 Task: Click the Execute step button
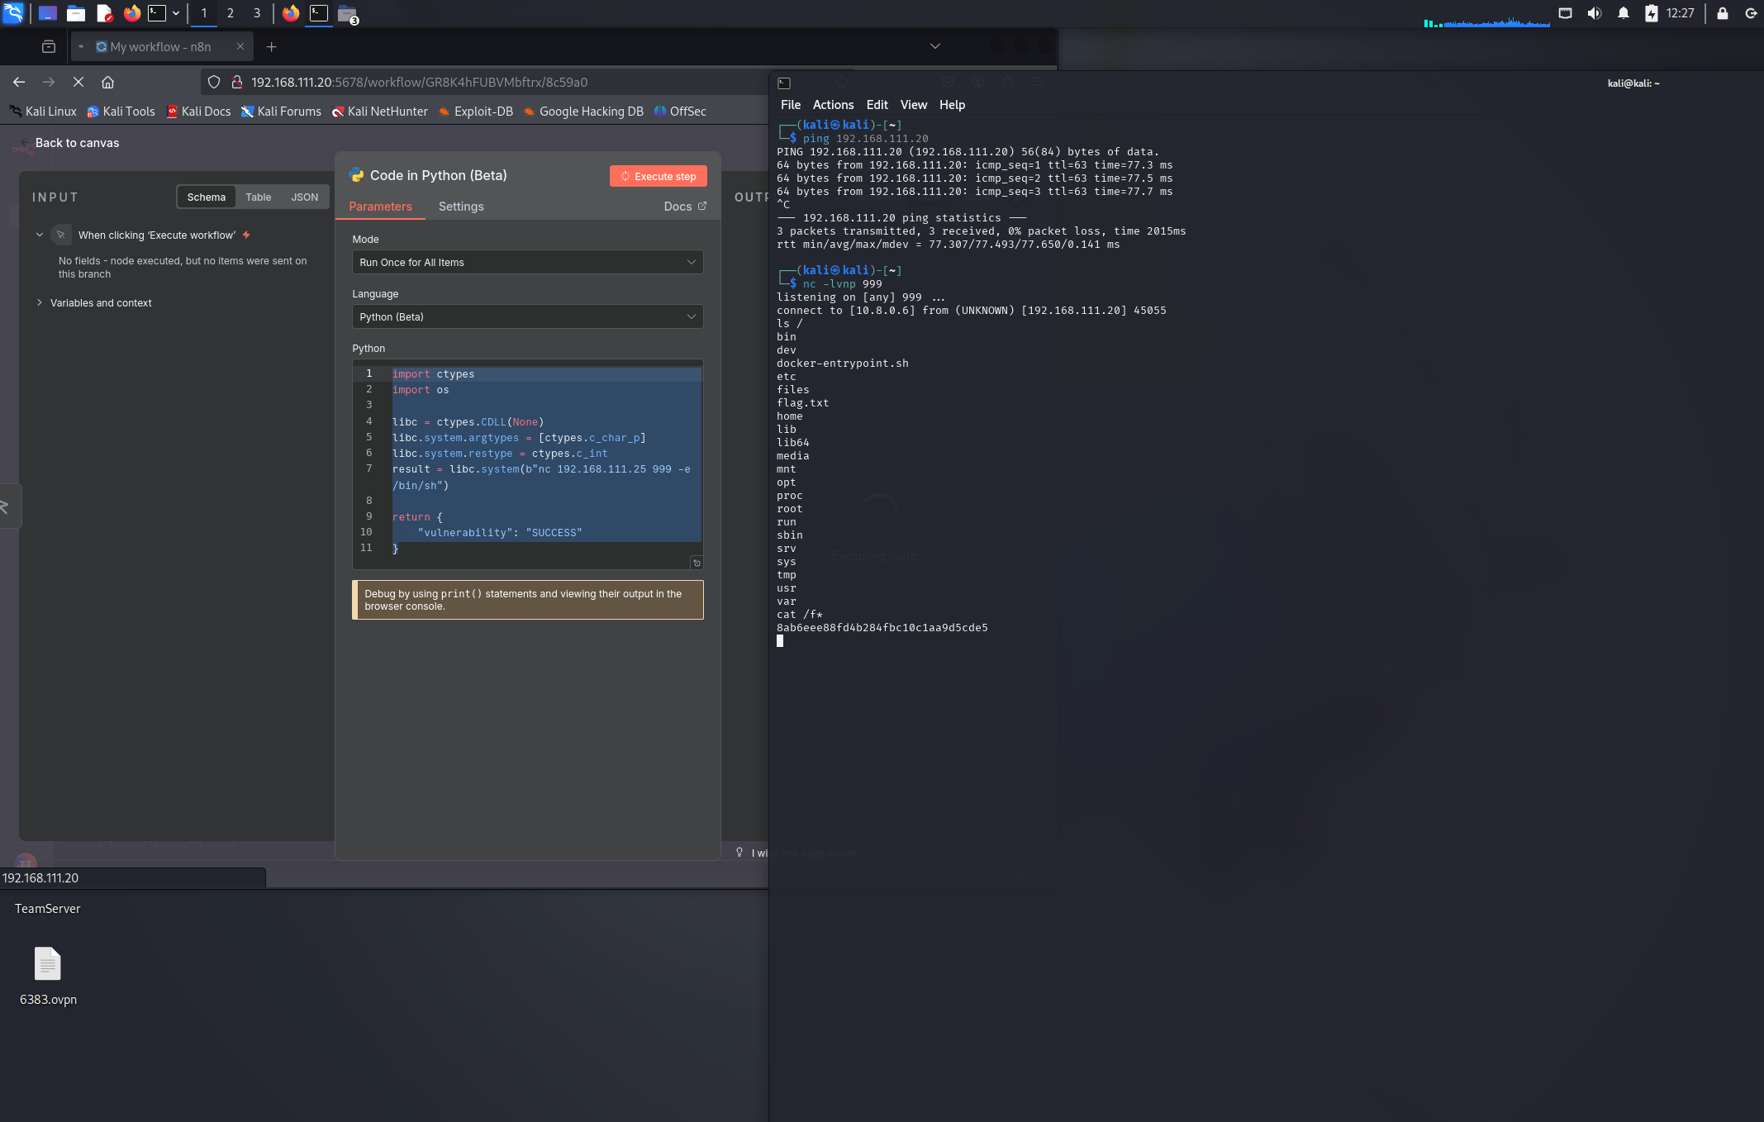[658, 176]
